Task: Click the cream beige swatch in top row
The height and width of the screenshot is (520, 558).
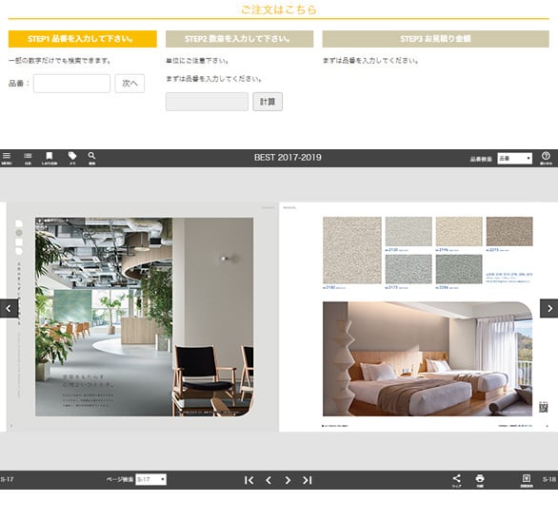Action: 459,231
